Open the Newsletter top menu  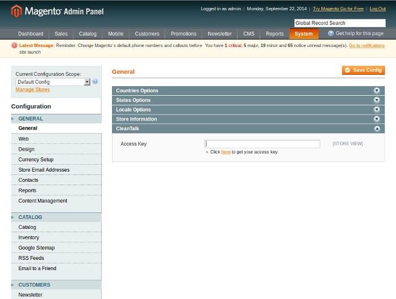coord(219,33)
